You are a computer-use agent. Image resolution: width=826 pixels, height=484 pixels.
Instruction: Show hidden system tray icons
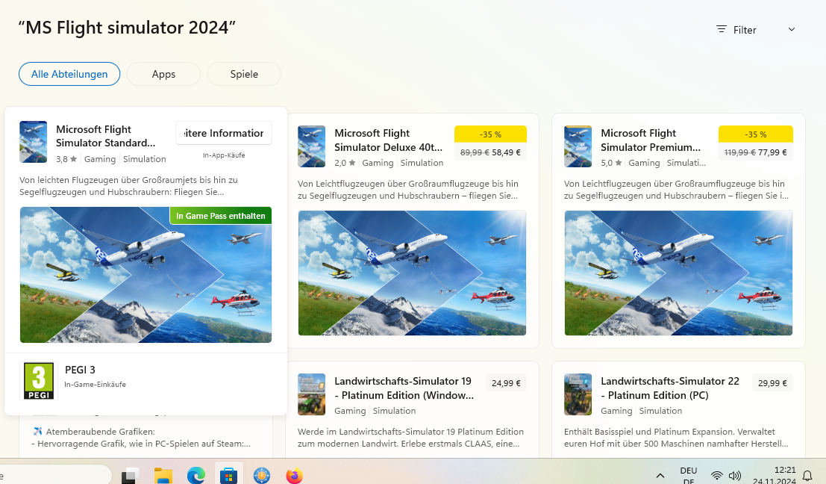click(660, 476)
